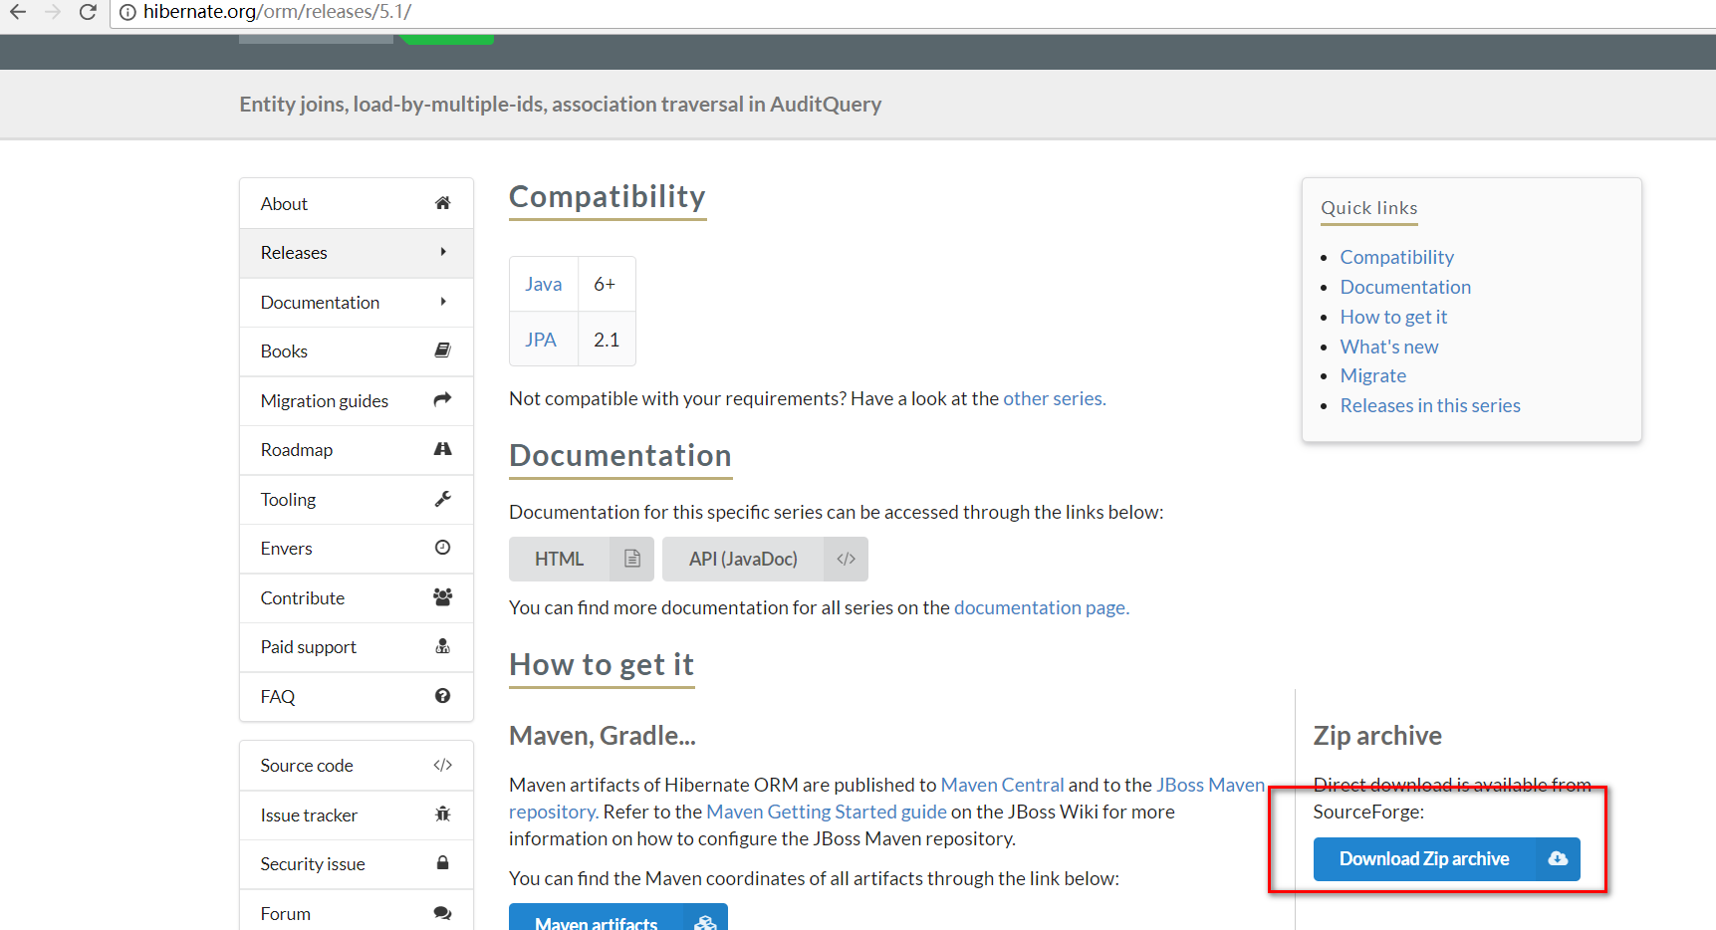Open the Releases sidebar item
Viewport: 1716px width, 930px height.
click(357, 253)
